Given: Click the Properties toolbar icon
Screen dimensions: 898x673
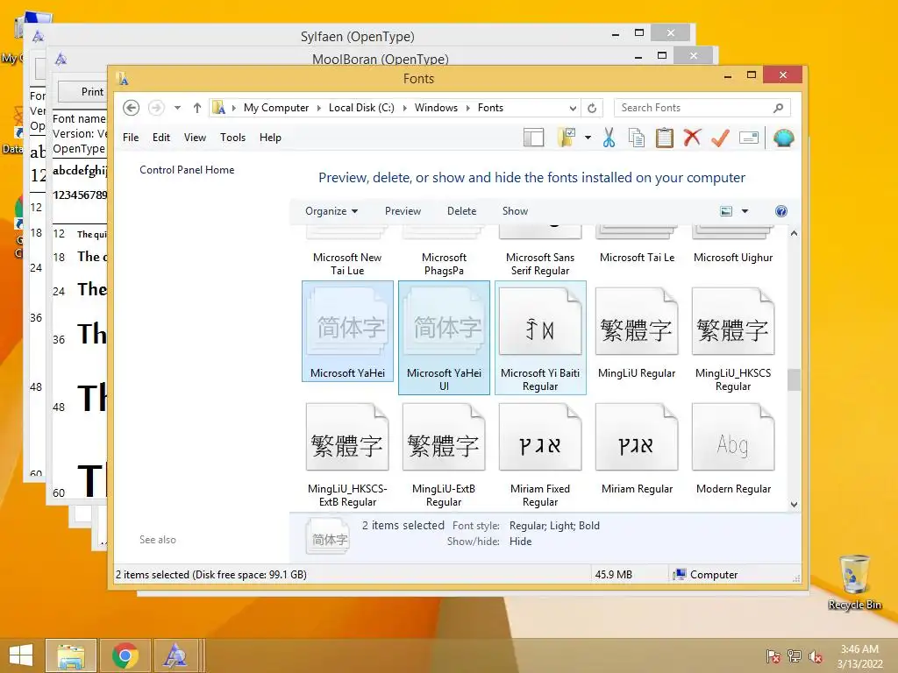Looking at the screenshot, I should click(x=749, y=138).
